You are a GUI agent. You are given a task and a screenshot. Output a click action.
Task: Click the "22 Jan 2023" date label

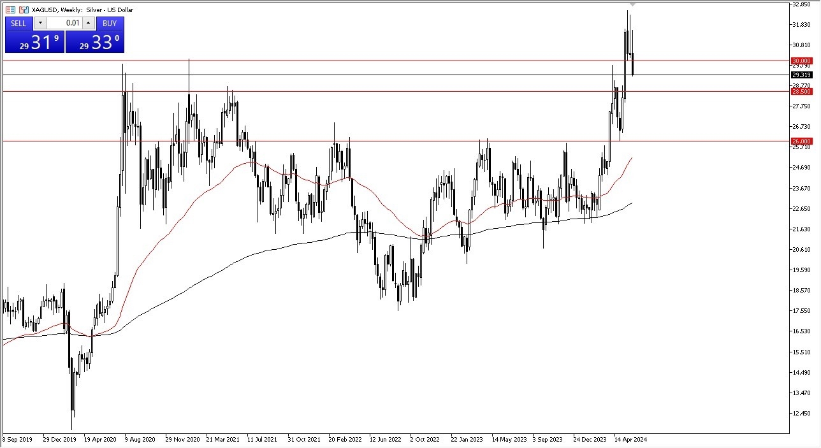click(467, 439)
